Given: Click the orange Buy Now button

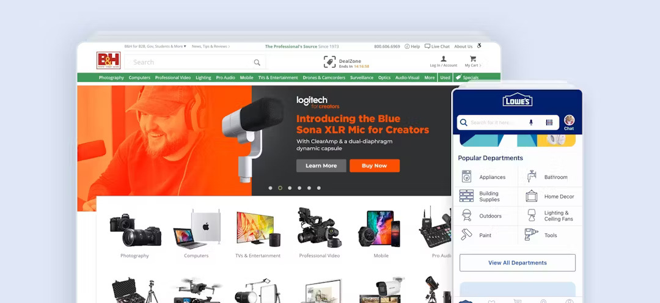Looking at the screenshot, I should click(374, 166).
